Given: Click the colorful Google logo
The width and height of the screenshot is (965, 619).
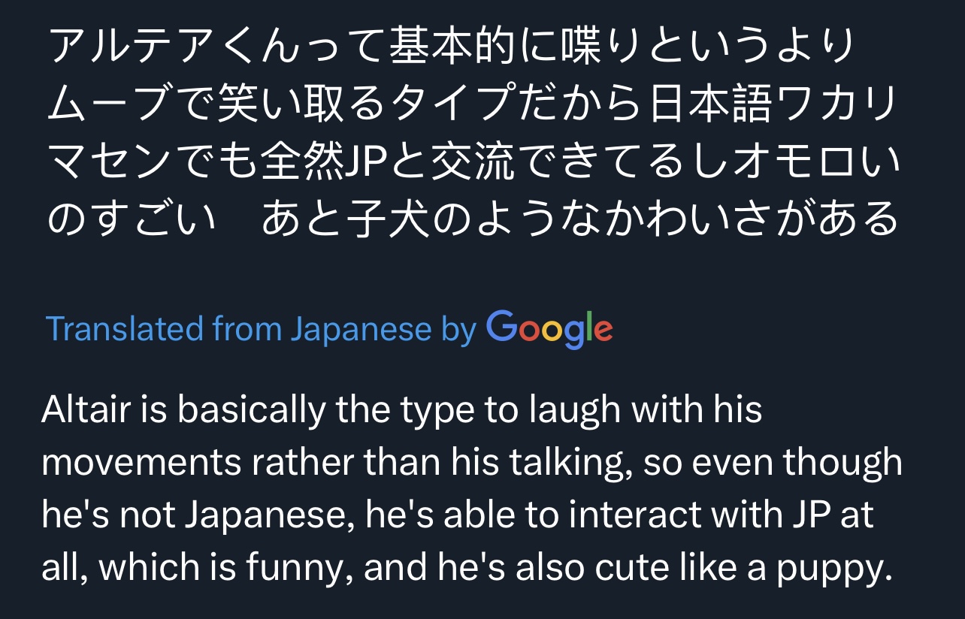Looking at the screenshot, I should (x=549, y=329).
